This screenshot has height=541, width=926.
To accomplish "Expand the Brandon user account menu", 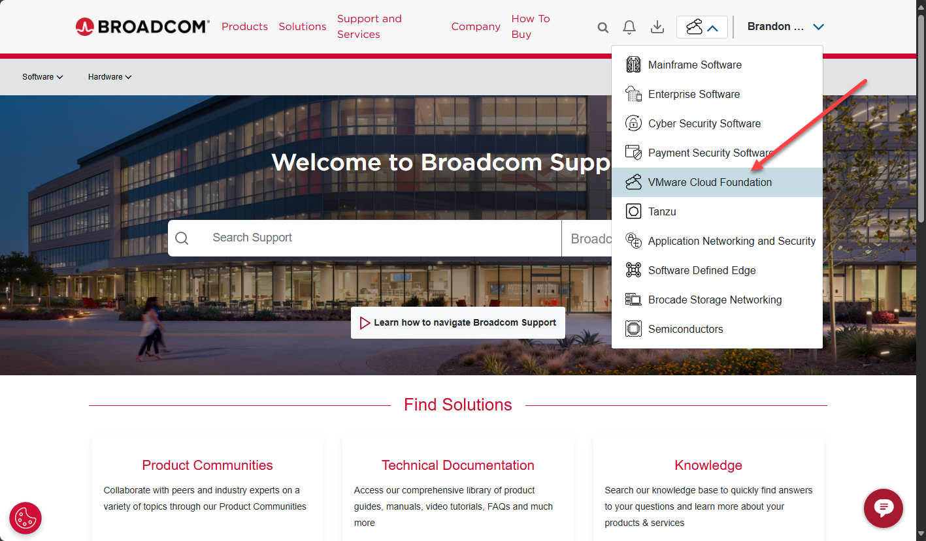I will pos(785,27).
